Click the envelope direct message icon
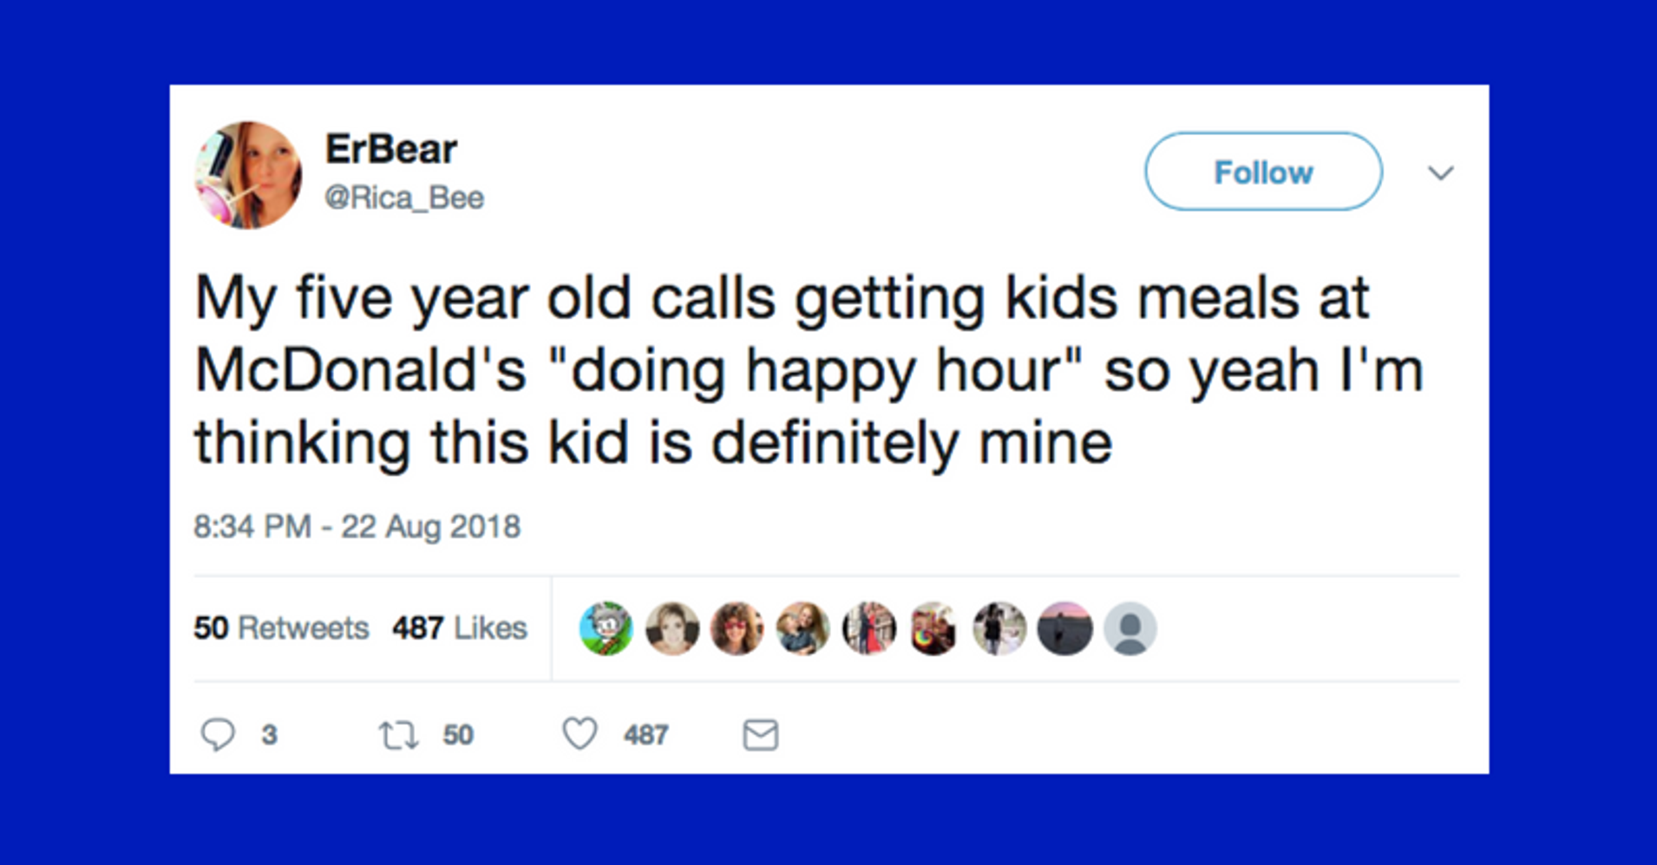The image size is (1657, 865). [761, 735]
